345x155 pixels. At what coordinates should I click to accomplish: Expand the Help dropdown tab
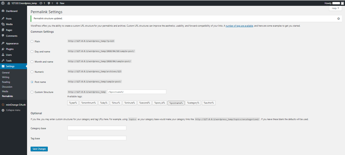pyautogui.click(x=335, y=8)
